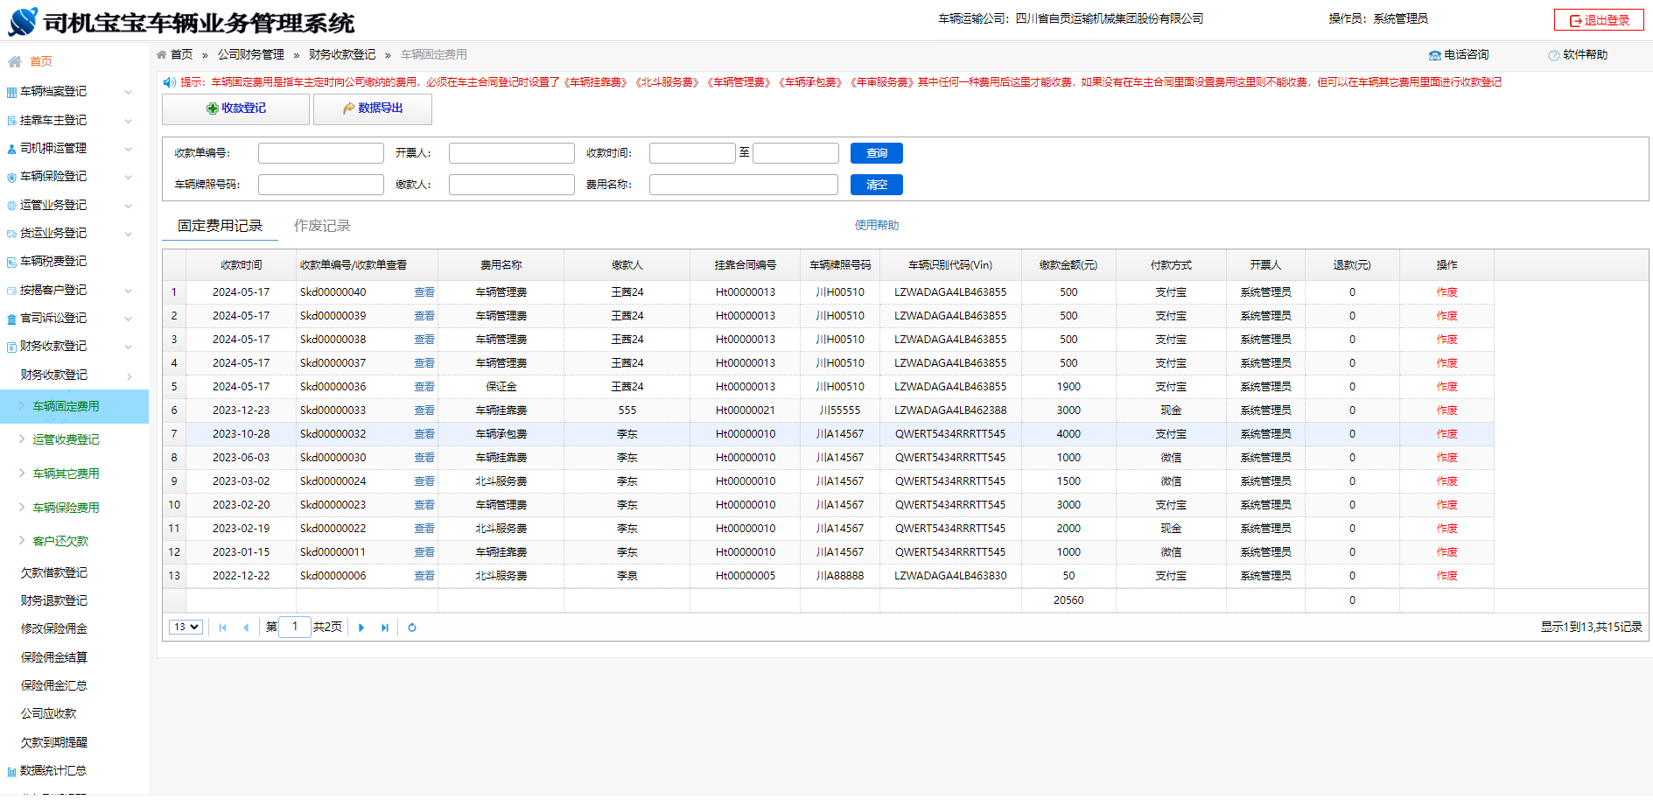Expand the 运管业务登记 menu chevron
The height and width of the screenshot is (800, 1653).
[x=129, y=206]
